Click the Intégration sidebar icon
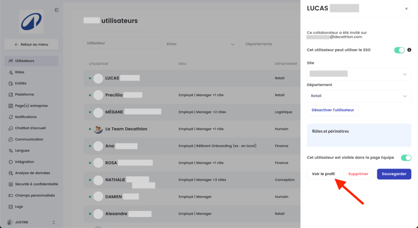Image resolution: width=418 pixels, height=228 pixels. (x=11, y=162)
